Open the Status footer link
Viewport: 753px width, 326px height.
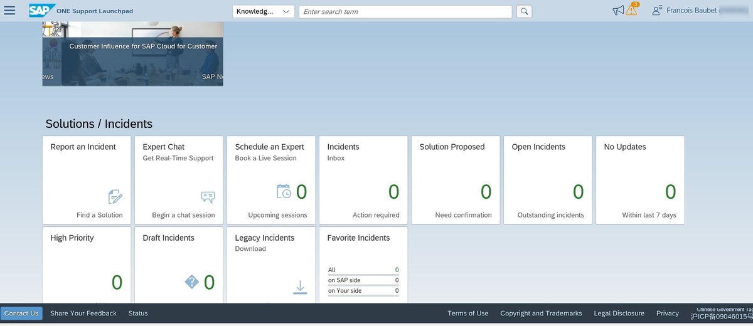[x=138, y=313]
